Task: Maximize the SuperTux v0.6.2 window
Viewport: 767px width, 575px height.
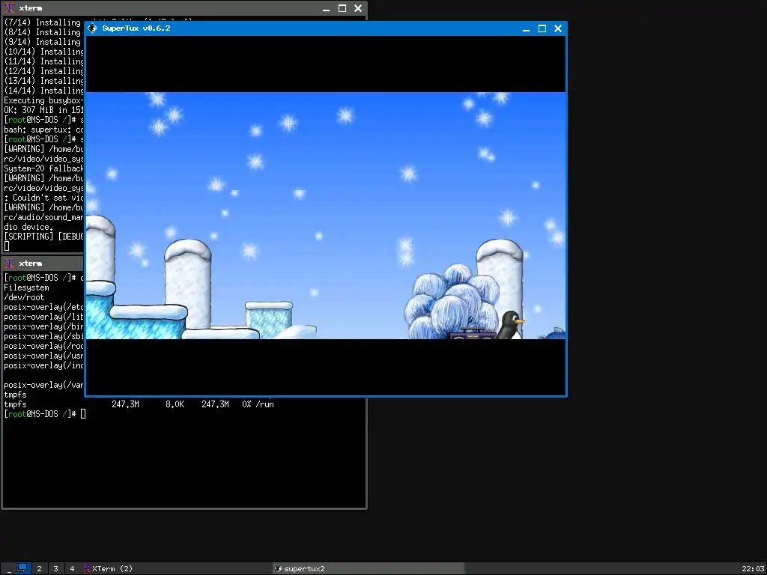Action: (x=542, y=29)
